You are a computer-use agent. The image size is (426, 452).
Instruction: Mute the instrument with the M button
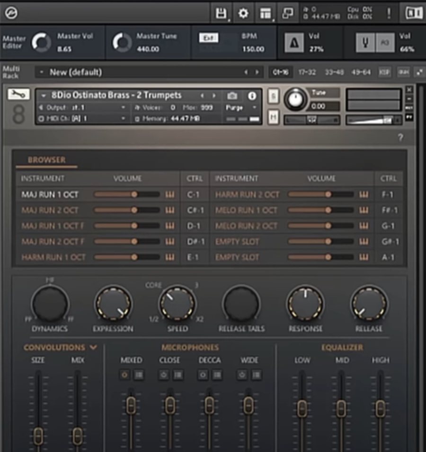coord(273,117)
